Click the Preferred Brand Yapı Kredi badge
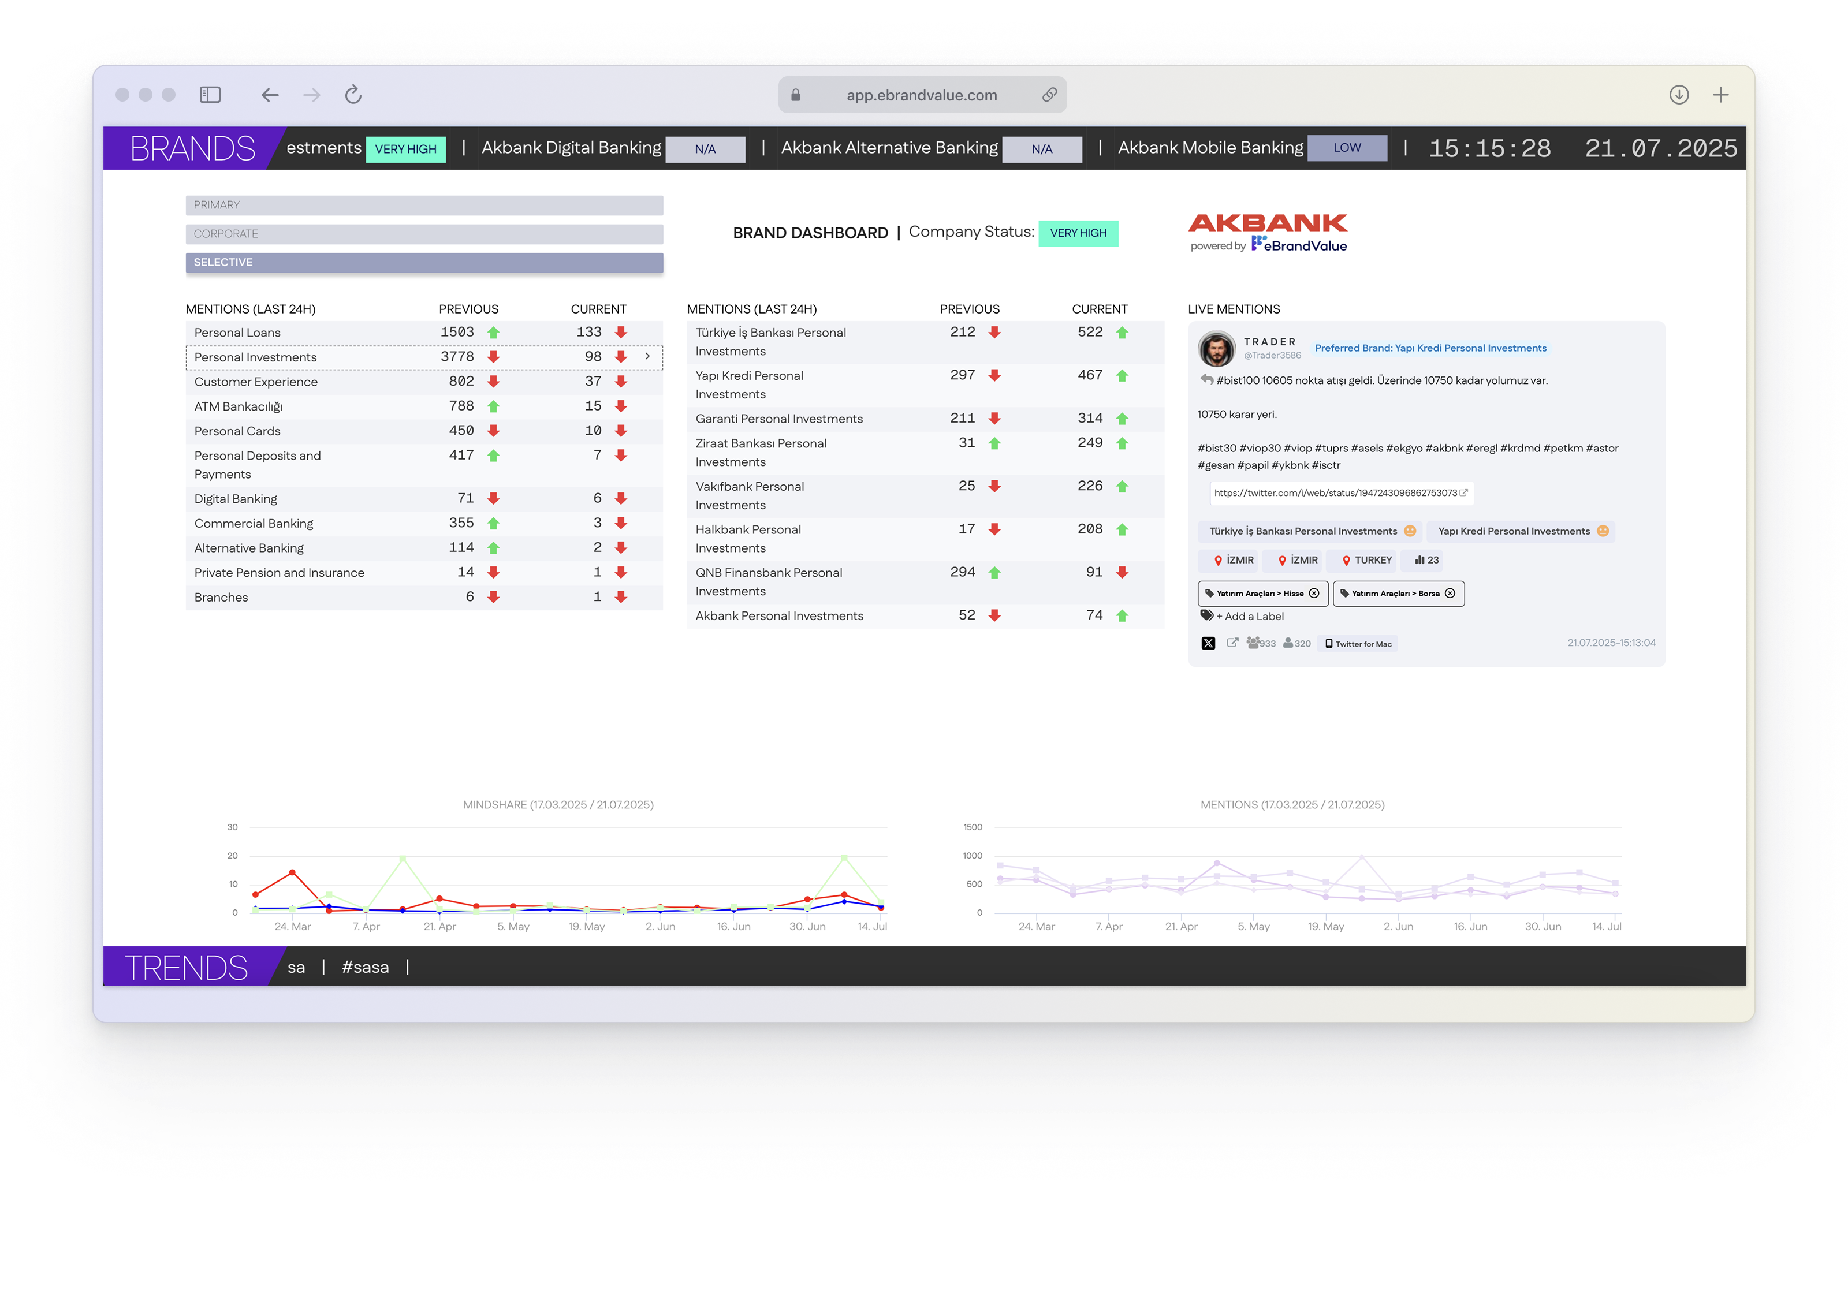This screenshot has width=1848, height=1306. 1430,348
